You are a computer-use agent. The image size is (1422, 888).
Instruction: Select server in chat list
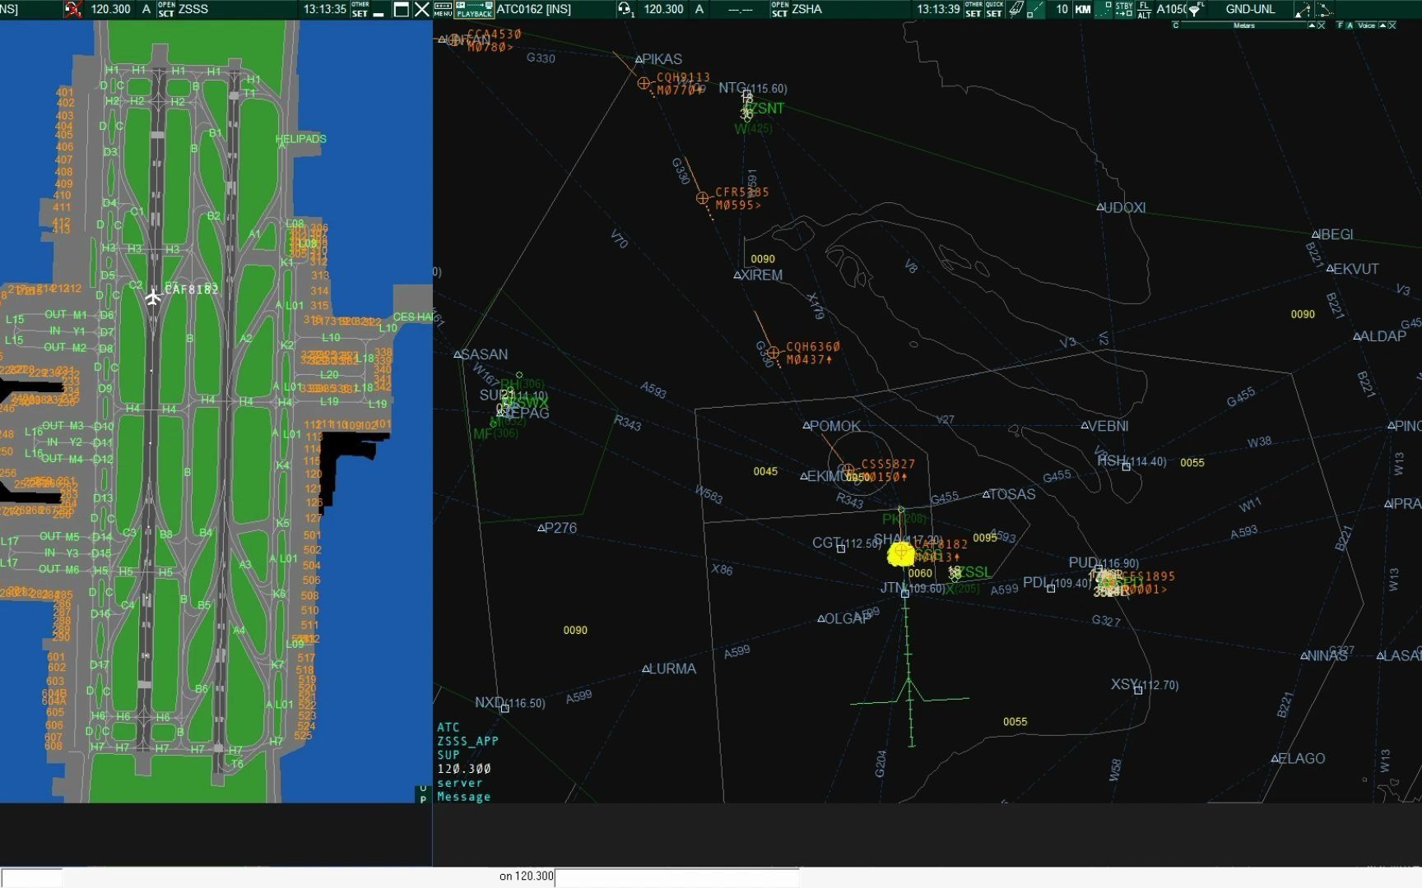[x=460, y=783]
